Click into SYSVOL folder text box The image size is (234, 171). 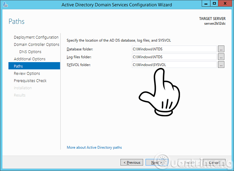(x=174, y=65)
